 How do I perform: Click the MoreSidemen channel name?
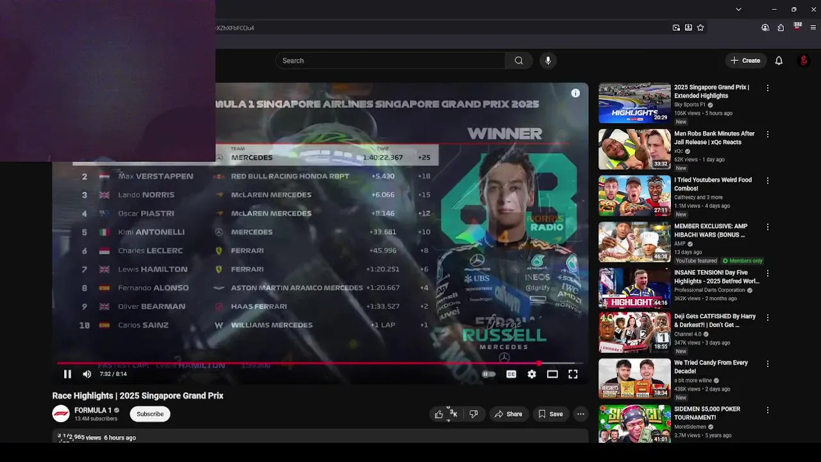(x=691, y=427)
